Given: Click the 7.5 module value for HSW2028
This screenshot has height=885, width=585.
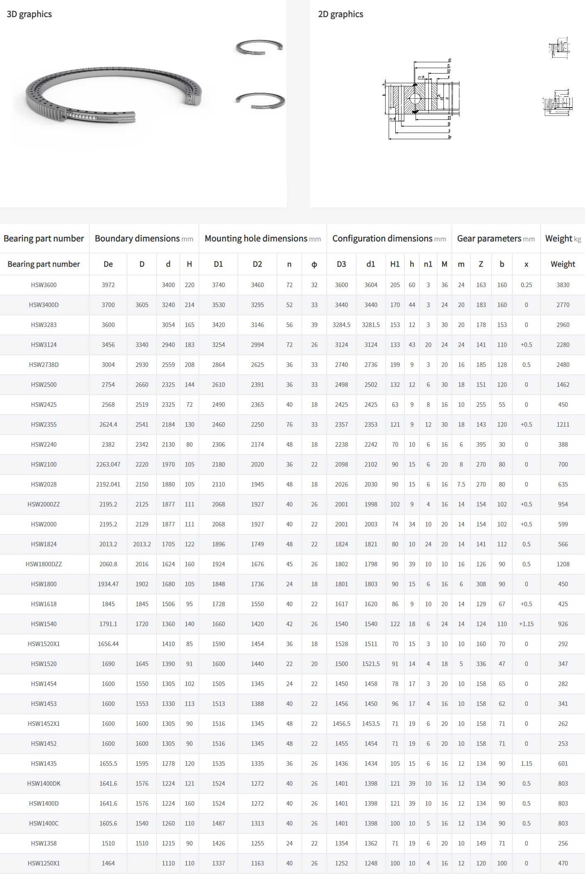Looking at the screenshot, I should [x=461, y=484].
